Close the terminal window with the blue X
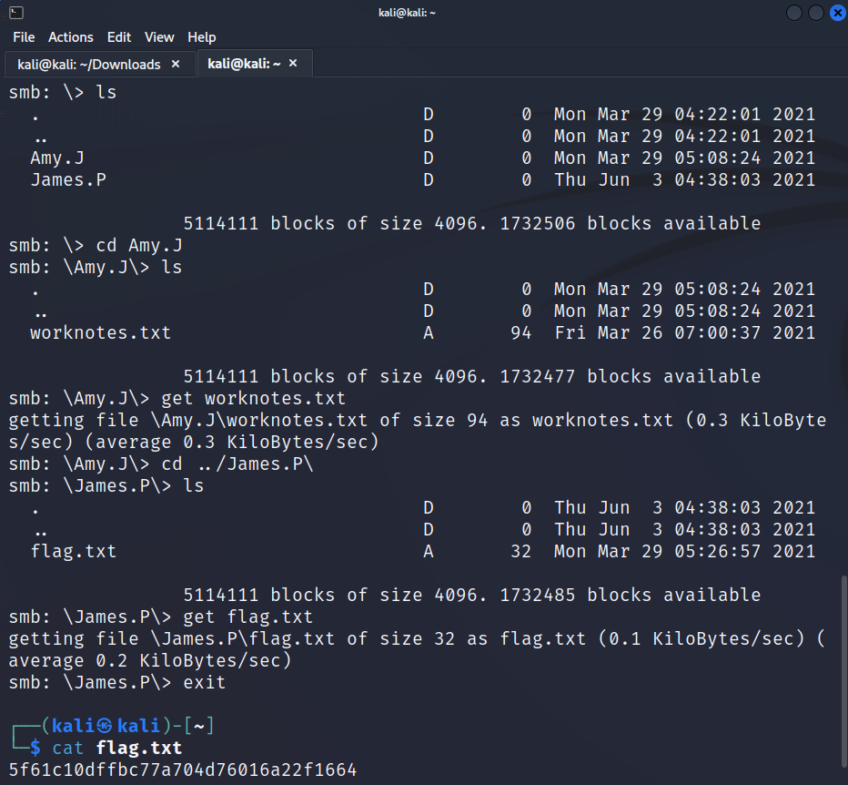The image size is (848, 785). pyautogui.click(x=835, y=13)
